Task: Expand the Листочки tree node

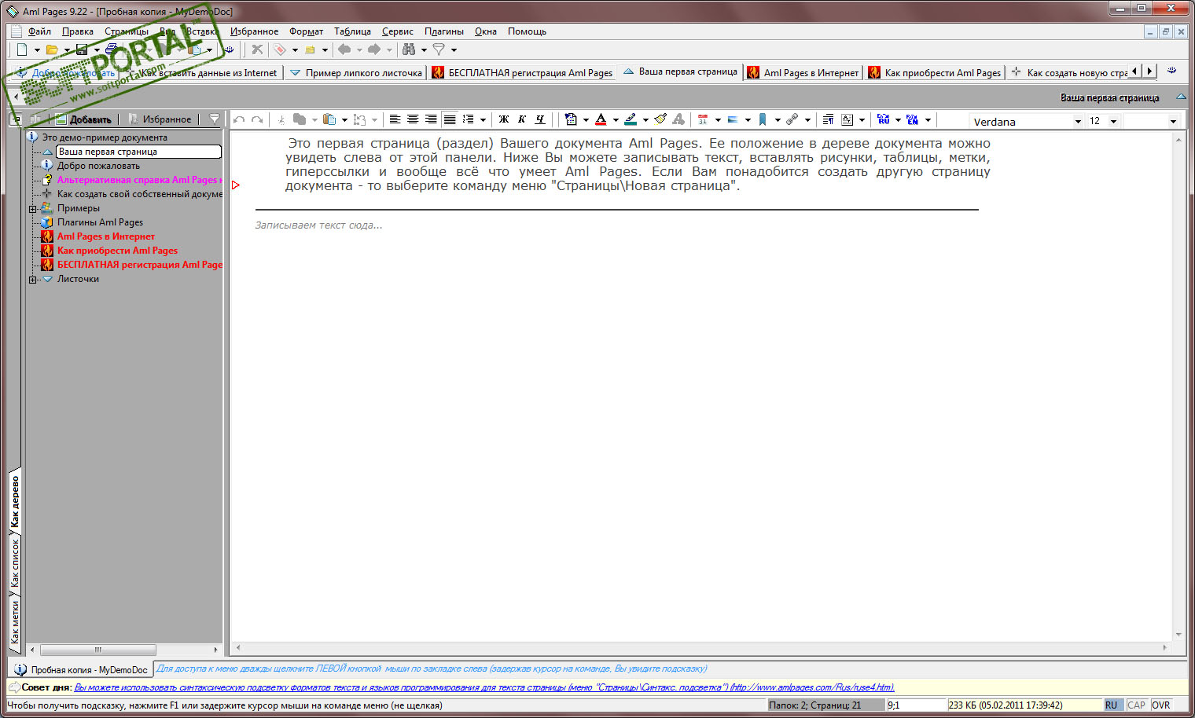Action: click(33, 280)
